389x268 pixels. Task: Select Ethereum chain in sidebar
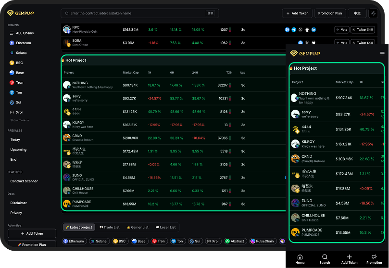[20, 43]
